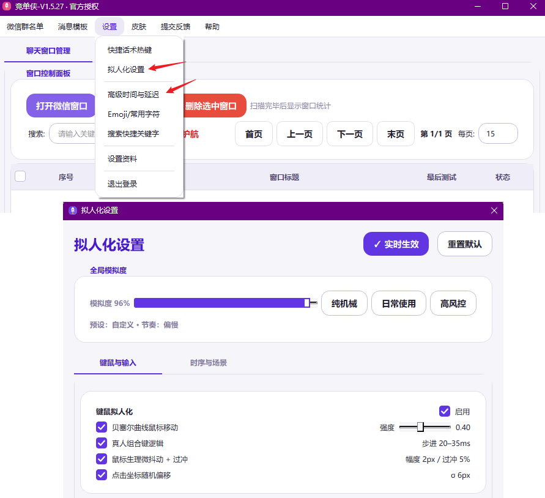Viewport: 545px width, 498px height.
Task: Toggle 点击坐标随机偏移 checkbox
Action: (x=102, y=475)
